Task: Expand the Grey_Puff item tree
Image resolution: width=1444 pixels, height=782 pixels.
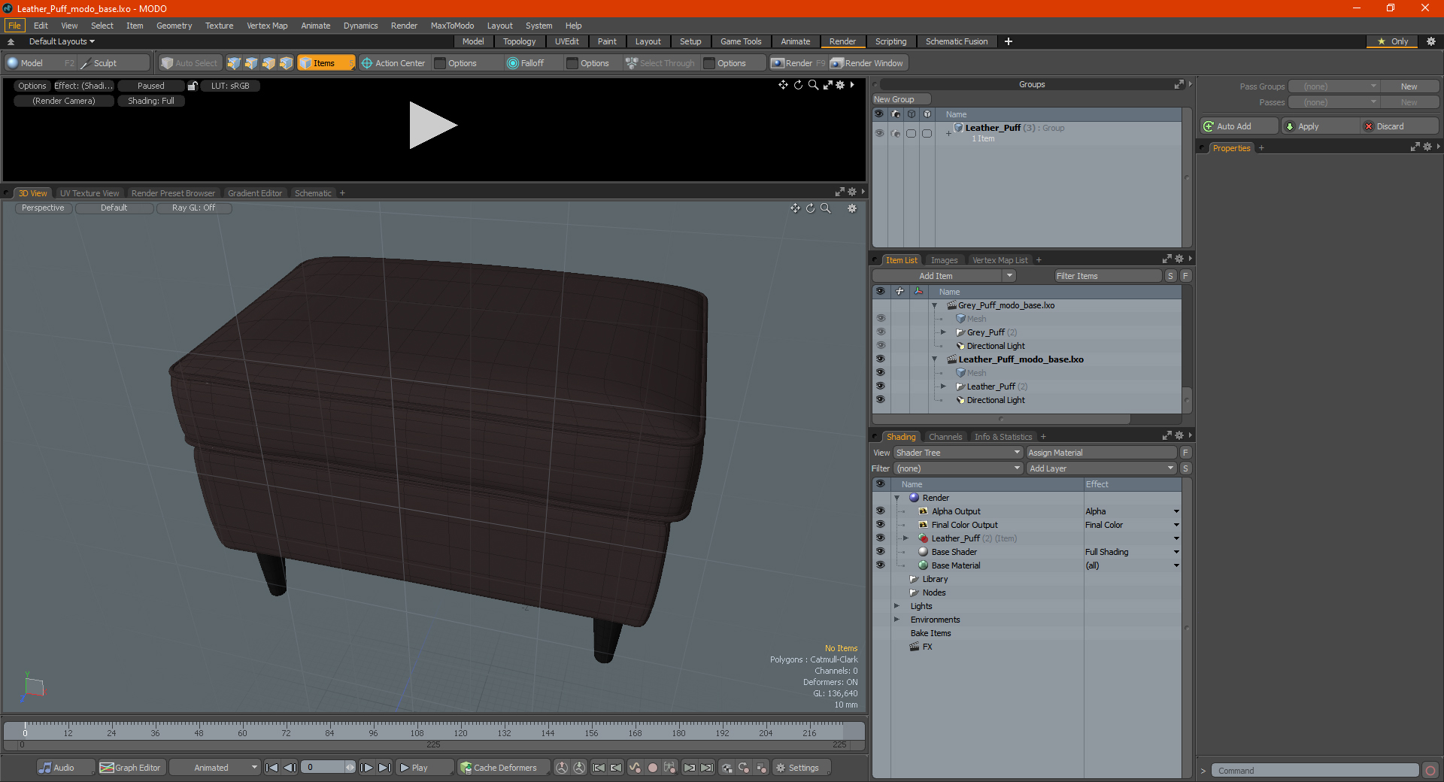Action: coord(943,332)
